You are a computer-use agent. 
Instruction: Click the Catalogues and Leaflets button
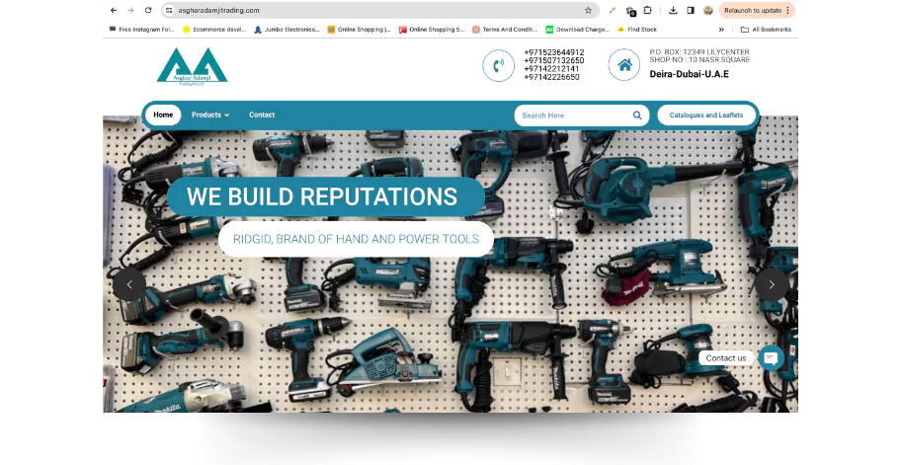click(x=706, y=116)
